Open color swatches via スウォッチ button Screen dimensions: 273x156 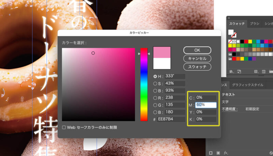pos(197,67)
